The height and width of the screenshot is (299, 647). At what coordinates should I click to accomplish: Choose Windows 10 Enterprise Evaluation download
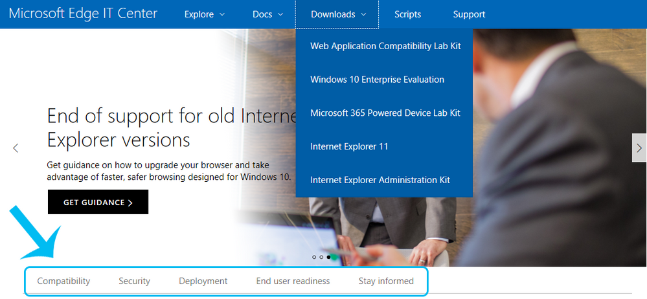(377, 80)
